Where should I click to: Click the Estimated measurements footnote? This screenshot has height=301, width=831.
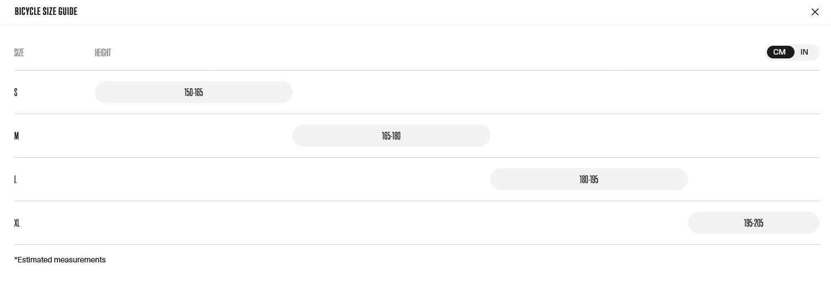(x=60, y=260)
